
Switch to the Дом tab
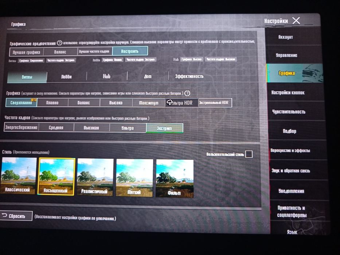(148, 76)
